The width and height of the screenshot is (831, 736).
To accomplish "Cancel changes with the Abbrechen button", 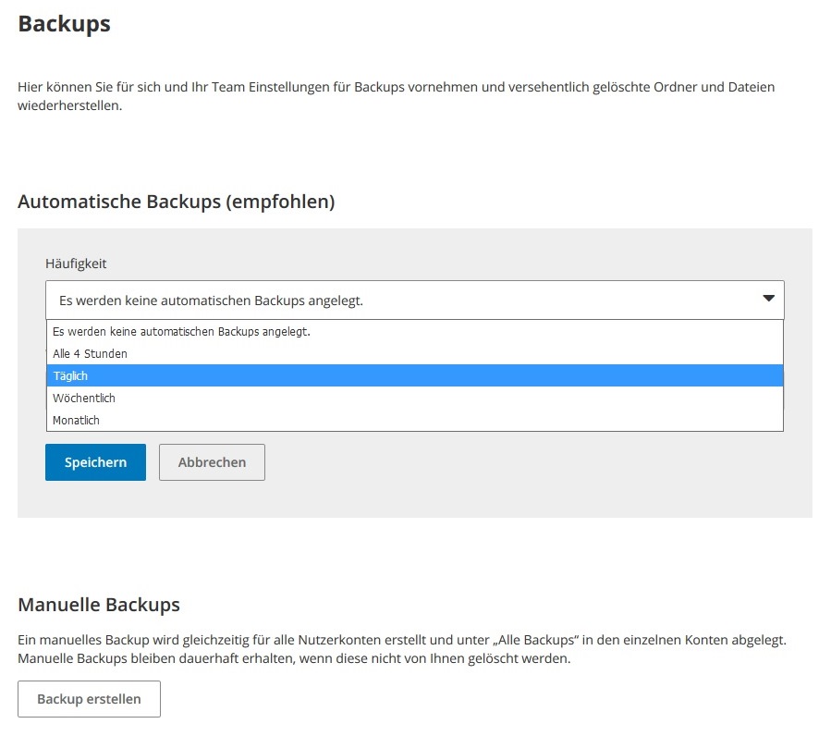I will click(212, 462).
